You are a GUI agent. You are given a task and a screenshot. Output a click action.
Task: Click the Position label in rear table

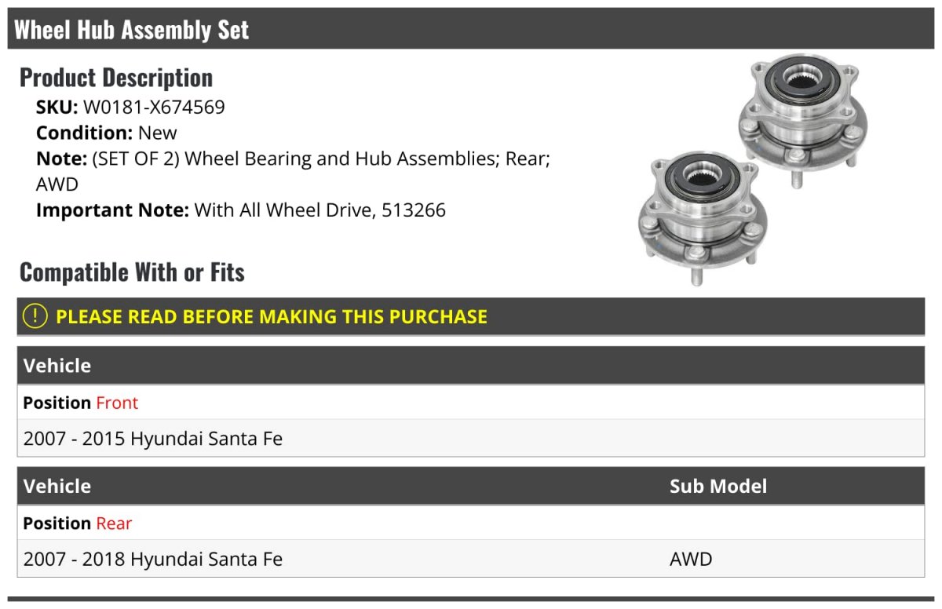pyautogui.click(x=57, y=523)
